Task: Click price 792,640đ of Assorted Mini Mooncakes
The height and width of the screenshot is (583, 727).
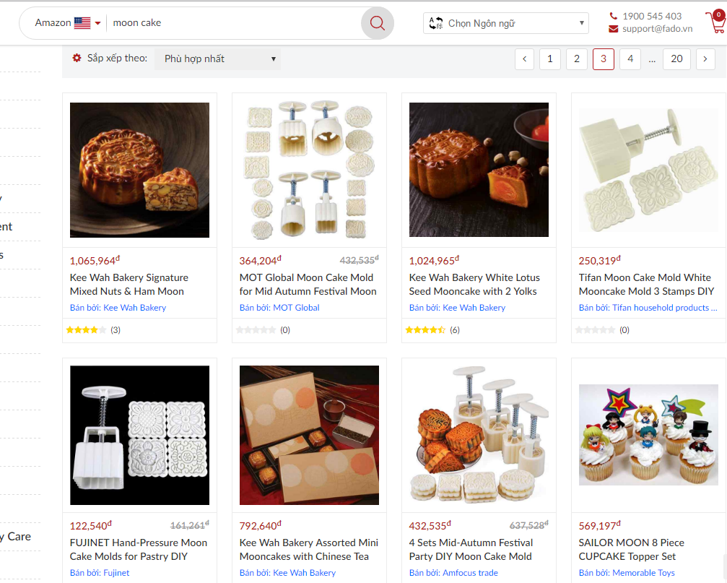Action: [x=260, y=525]
